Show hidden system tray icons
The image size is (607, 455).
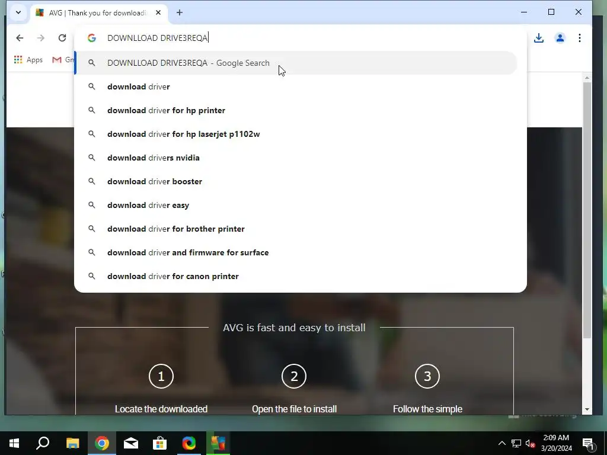click(501, 443)
